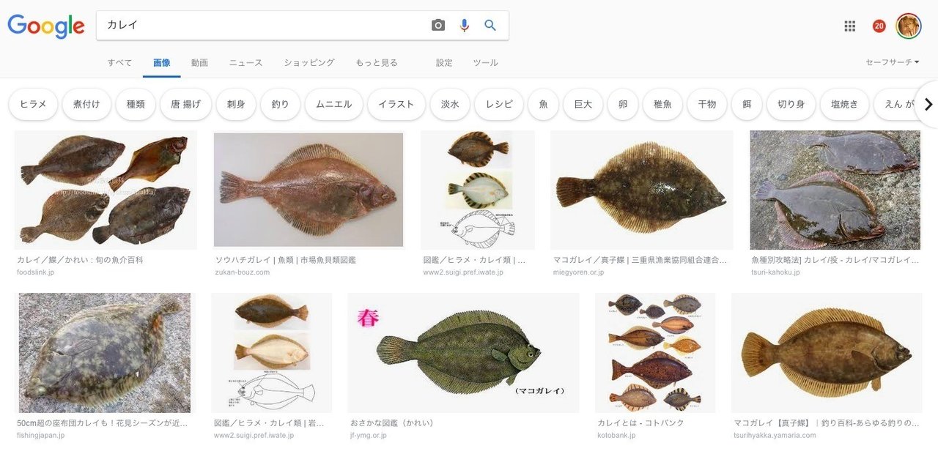
Task: Open the fishingjapan.jp 50cm flounder photo
Action: tap(105, 353)
